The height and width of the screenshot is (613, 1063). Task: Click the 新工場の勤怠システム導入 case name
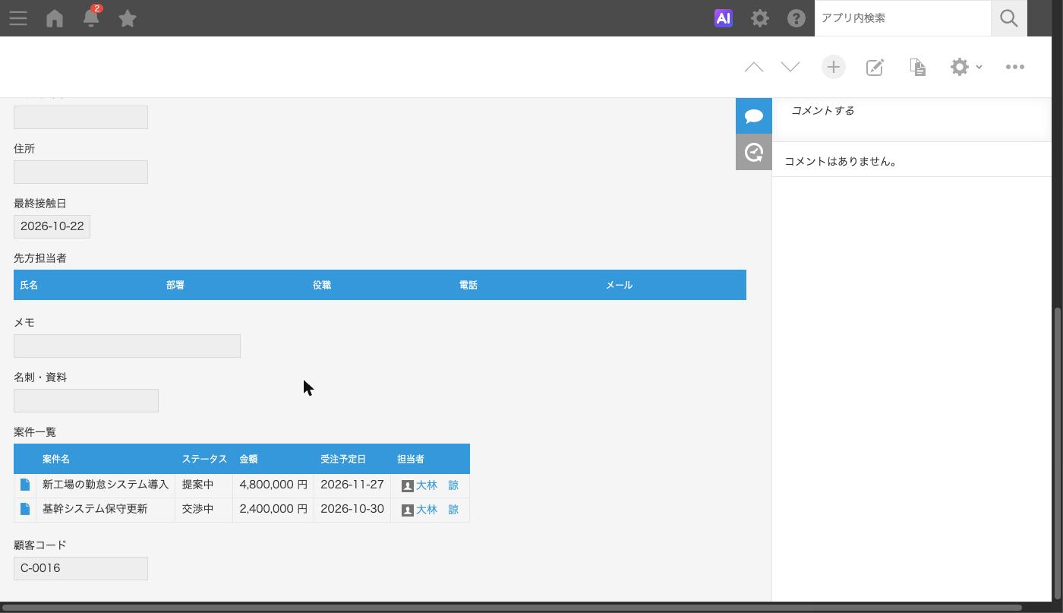(x=106, y=485)
